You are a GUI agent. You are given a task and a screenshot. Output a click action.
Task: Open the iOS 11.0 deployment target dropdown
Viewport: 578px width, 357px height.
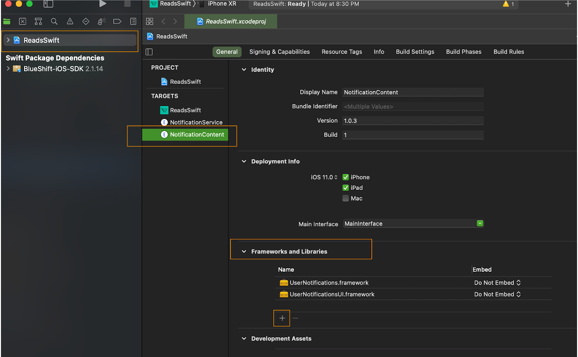pyautogui.click(x=325, y=177)
